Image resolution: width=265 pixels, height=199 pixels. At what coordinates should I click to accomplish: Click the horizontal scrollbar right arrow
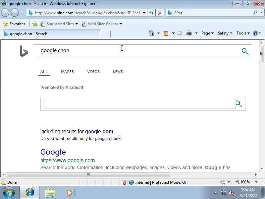coord(256,174)
